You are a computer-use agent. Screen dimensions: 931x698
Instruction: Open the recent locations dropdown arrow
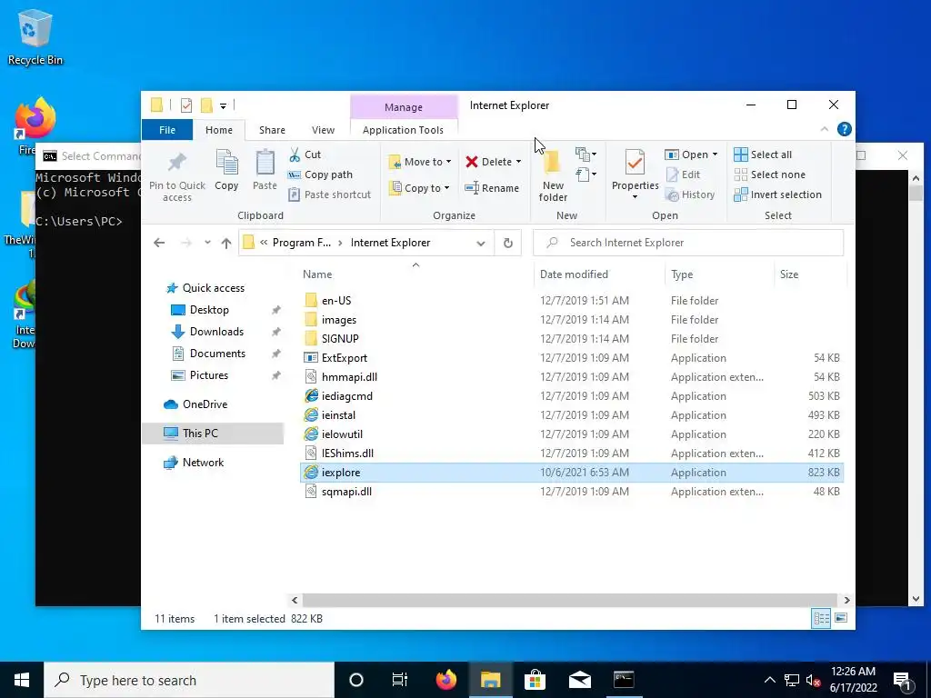207,243
